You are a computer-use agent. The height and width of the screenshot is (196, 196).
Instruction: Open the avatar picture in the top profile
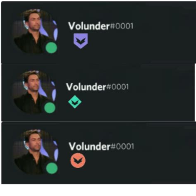point(36,31)
